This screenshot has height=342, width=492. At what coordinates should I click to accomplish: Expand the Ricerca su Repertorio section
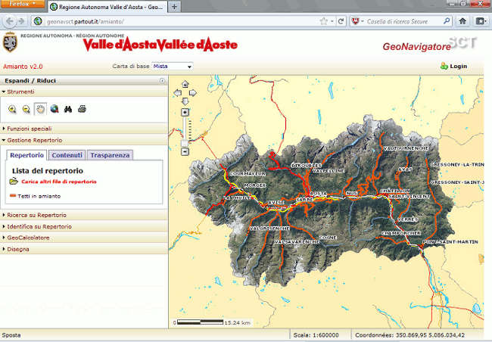click(x=39, y=215)
